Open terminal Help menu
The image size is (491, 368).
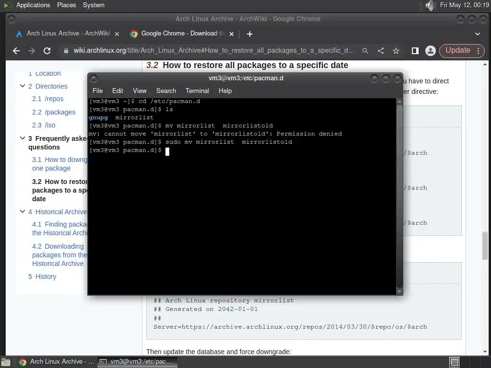[x=225, y=91]
